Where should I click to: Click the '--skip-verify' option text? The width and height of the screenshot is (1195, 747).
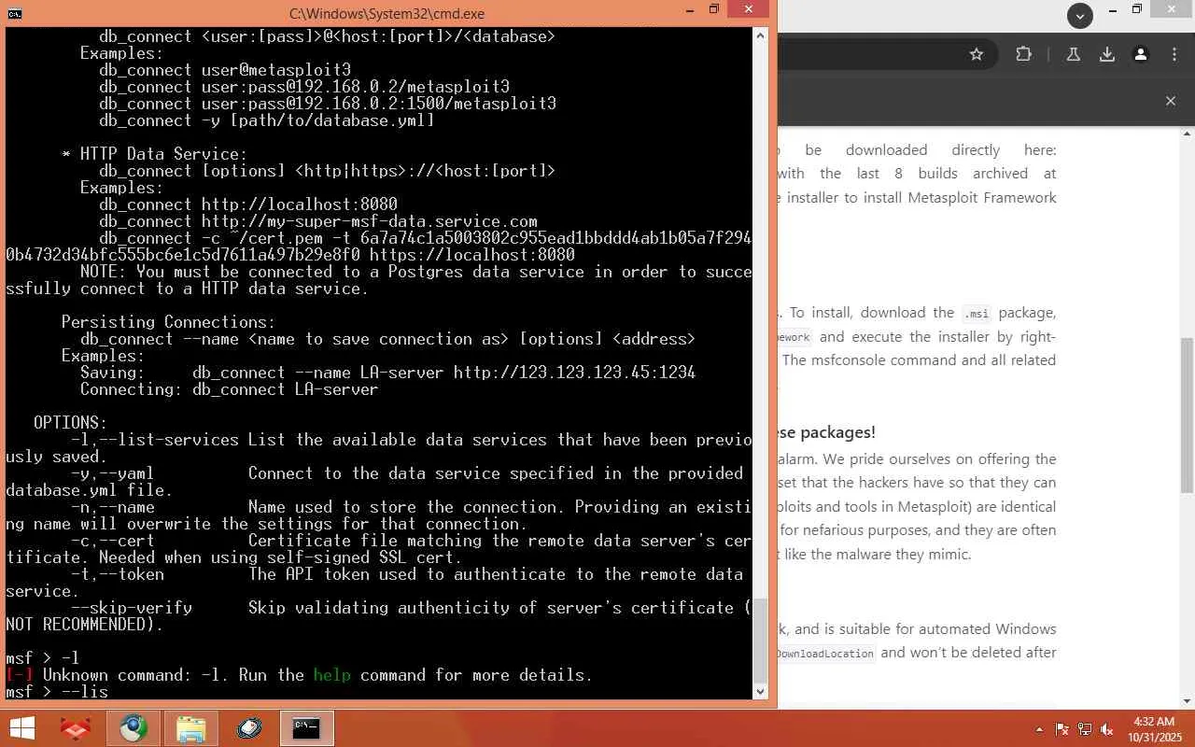tap(132, 608)
